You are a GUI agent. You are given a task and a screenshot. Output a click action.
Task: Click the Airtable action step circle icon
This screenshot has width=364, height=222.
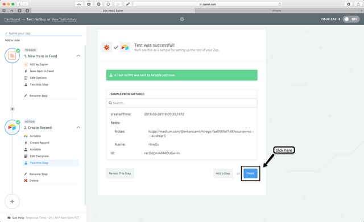pos(12,127)
